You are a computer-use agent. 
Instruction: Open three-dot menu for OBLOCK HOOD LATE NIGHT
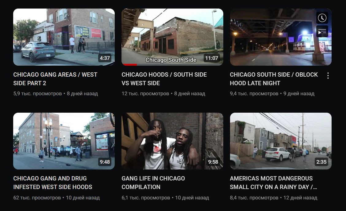328,75
